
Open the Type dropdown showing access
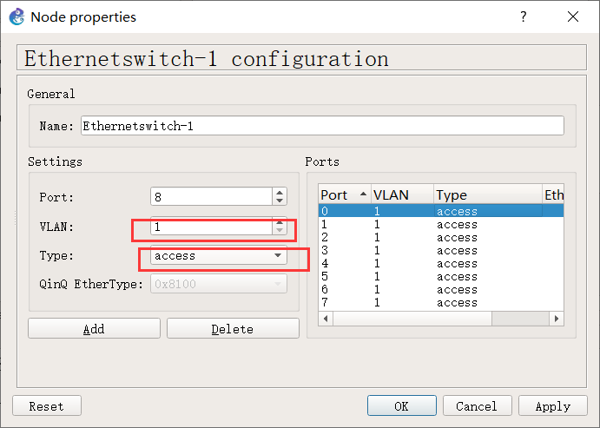[x=219, y=255]
